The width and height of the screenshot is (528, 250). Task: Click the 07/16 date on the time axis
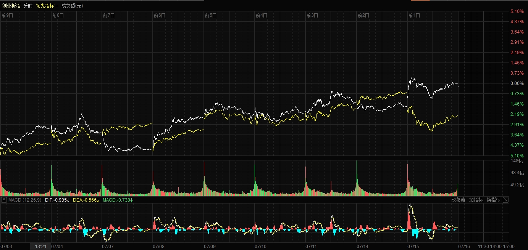click(465, 247)
